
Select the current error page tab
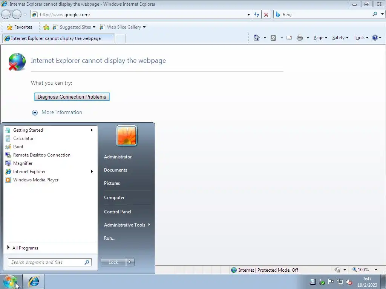click(x=58, y=38)
